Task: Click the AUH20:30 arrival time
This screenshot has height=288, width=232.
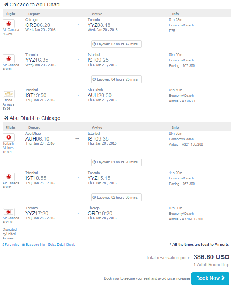Action: [x=99, y=95]
